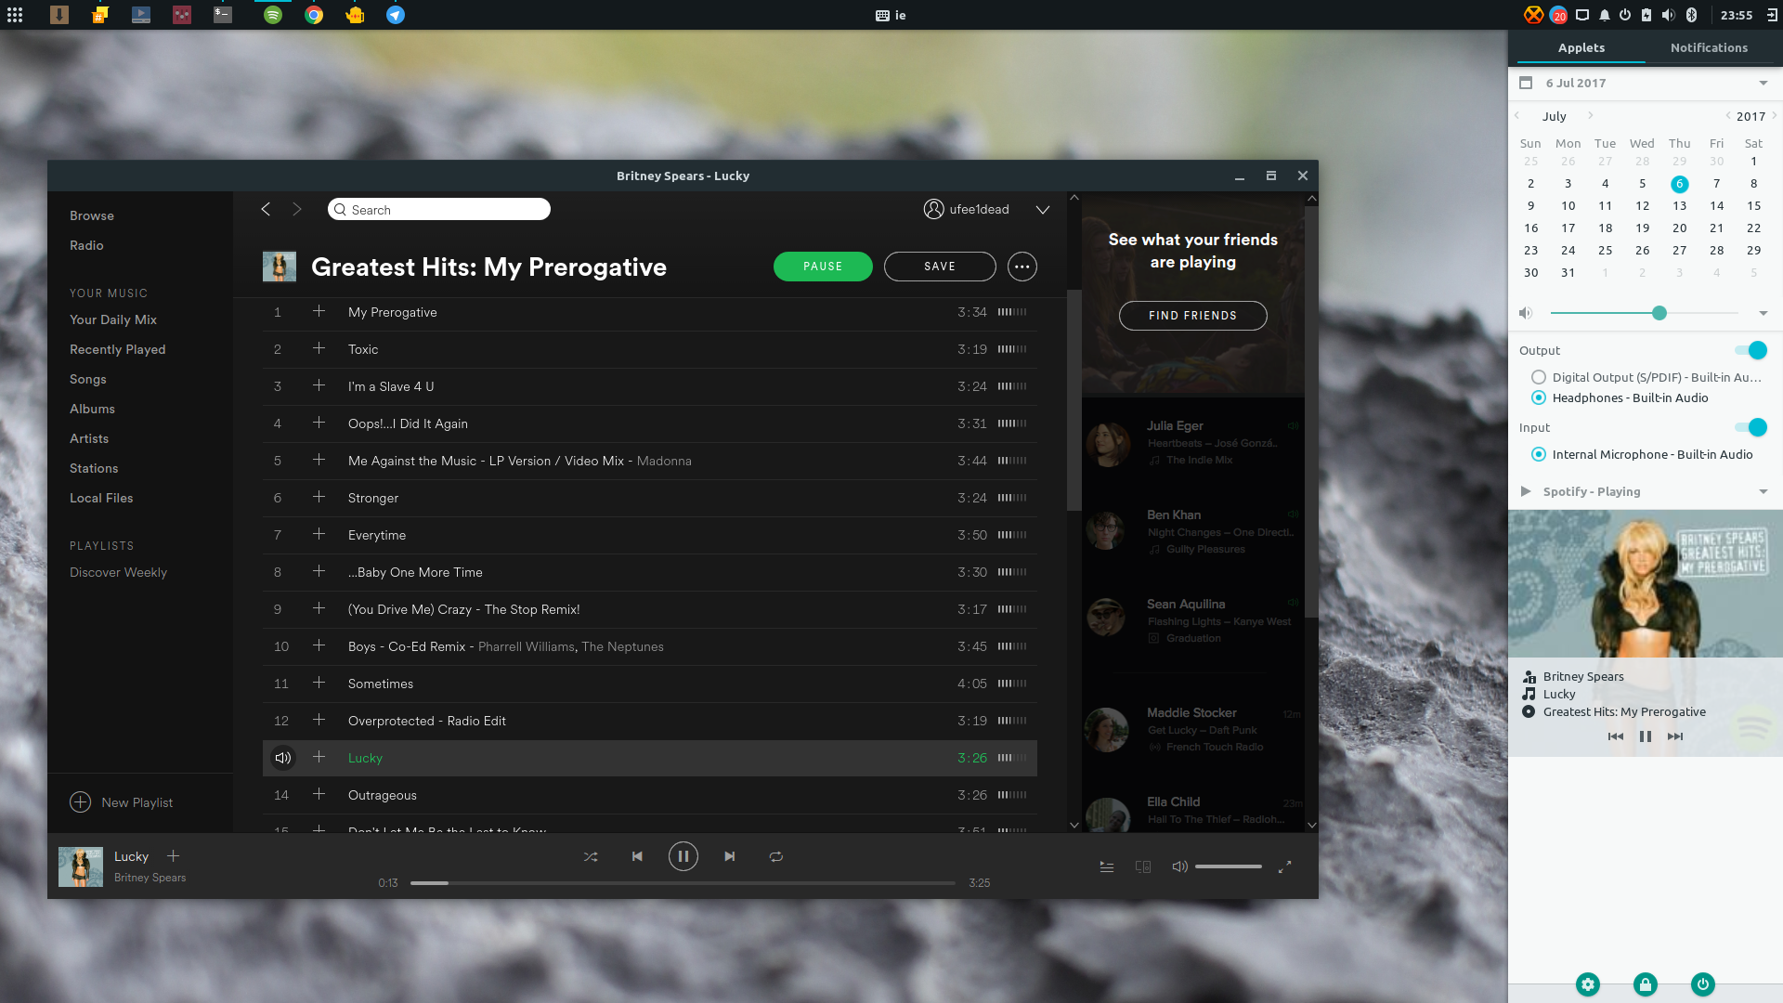Open Discover Weekly playlist
The height and width of the screenshot is (1003, 1783).
(119, 572)
